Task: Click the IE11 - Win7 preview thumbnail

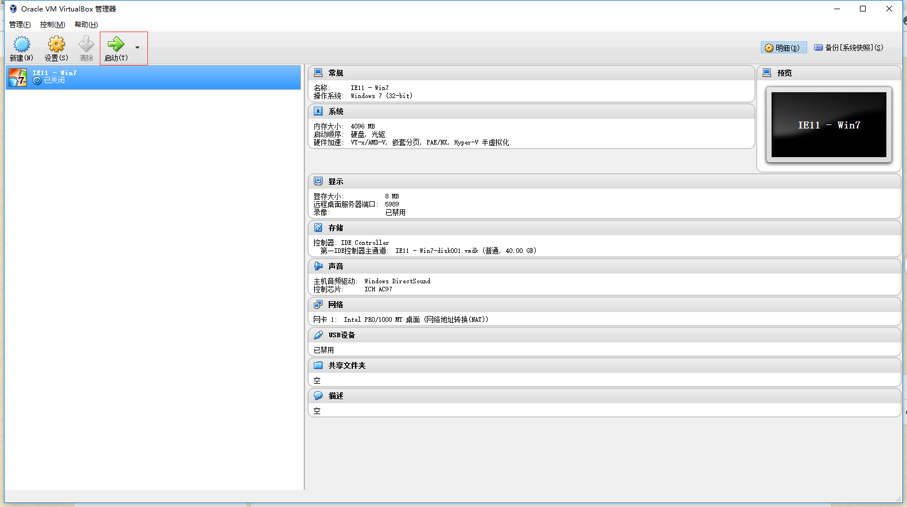Action: tap(829, 124)
